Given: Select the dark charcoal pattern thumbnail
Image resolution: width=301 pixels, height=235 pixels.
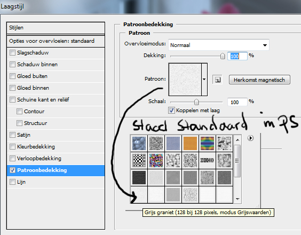Looking at the screenshot, I should coord(139,177).
